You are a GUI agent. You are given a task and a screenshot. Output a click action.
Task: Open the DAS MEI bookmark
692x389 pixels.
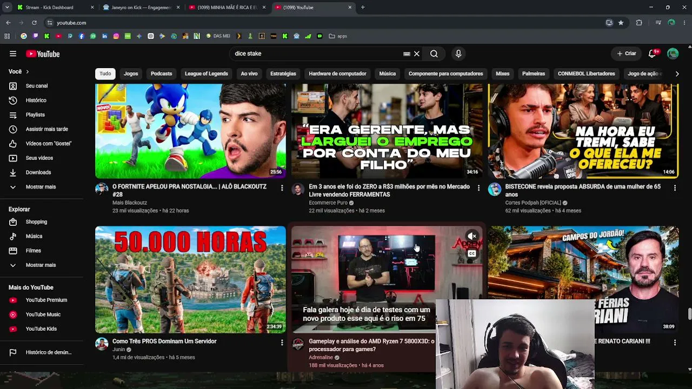click(x=218, y=36)
